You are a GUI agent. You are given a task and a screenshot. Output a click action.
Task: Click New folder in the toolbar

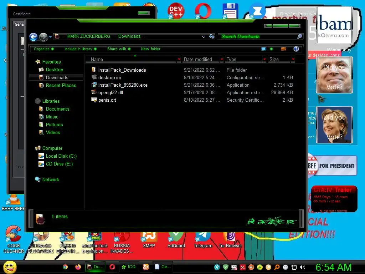pos(151,49)
